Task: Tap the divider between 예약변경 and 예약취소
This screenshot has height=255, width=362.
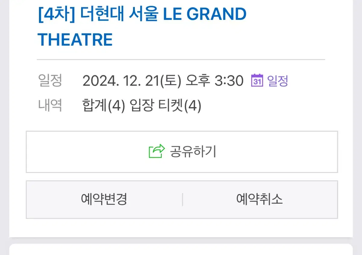Action: pos(183,200)
